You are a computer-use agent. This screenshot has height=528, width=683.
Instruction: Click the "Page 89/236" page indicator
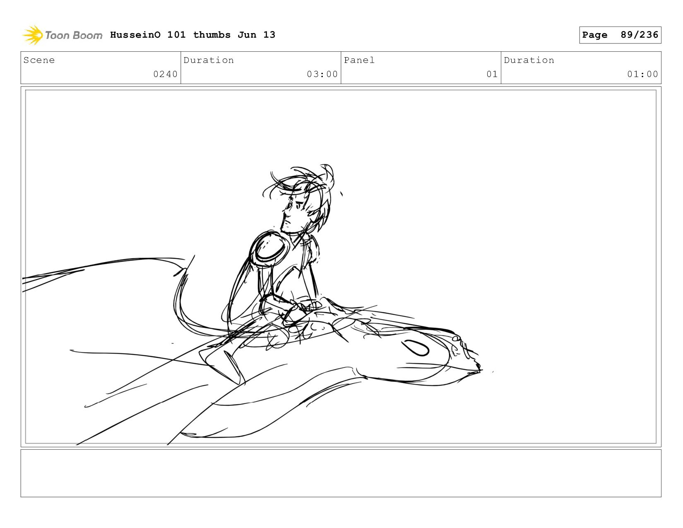[620, 35]
